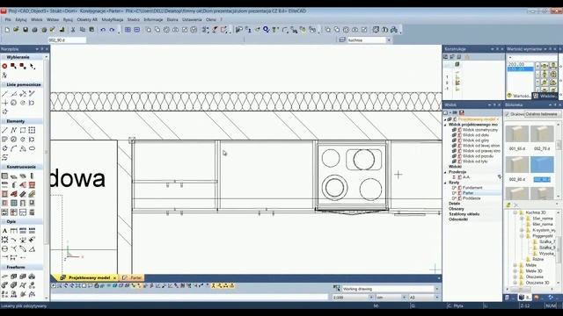Click the Wartości tab in dimension panel
Screen dimensions: 563x316
tap(518, 96)
